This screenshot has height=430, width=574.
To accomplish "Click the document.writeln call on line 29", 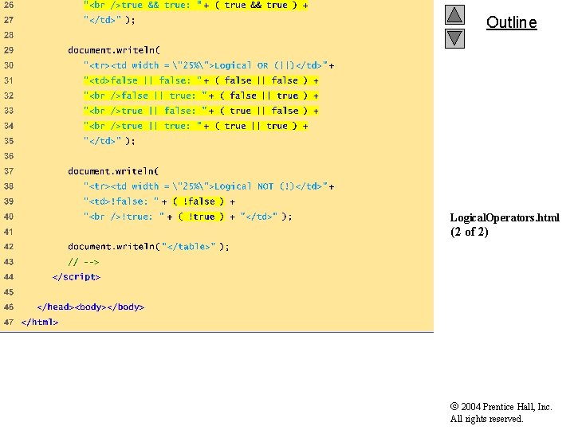I will click(114, 50).
